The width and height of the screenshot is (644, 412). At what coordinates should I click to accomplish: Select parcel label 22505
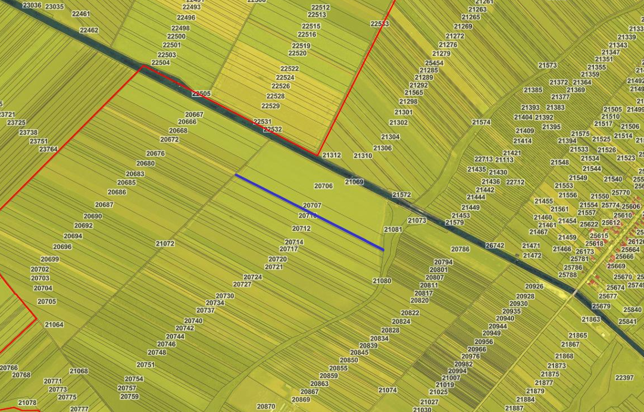(201, 94)
